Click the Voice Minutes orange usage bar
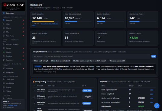This screenshot has height=111, width=162. (x=46, y=21)
